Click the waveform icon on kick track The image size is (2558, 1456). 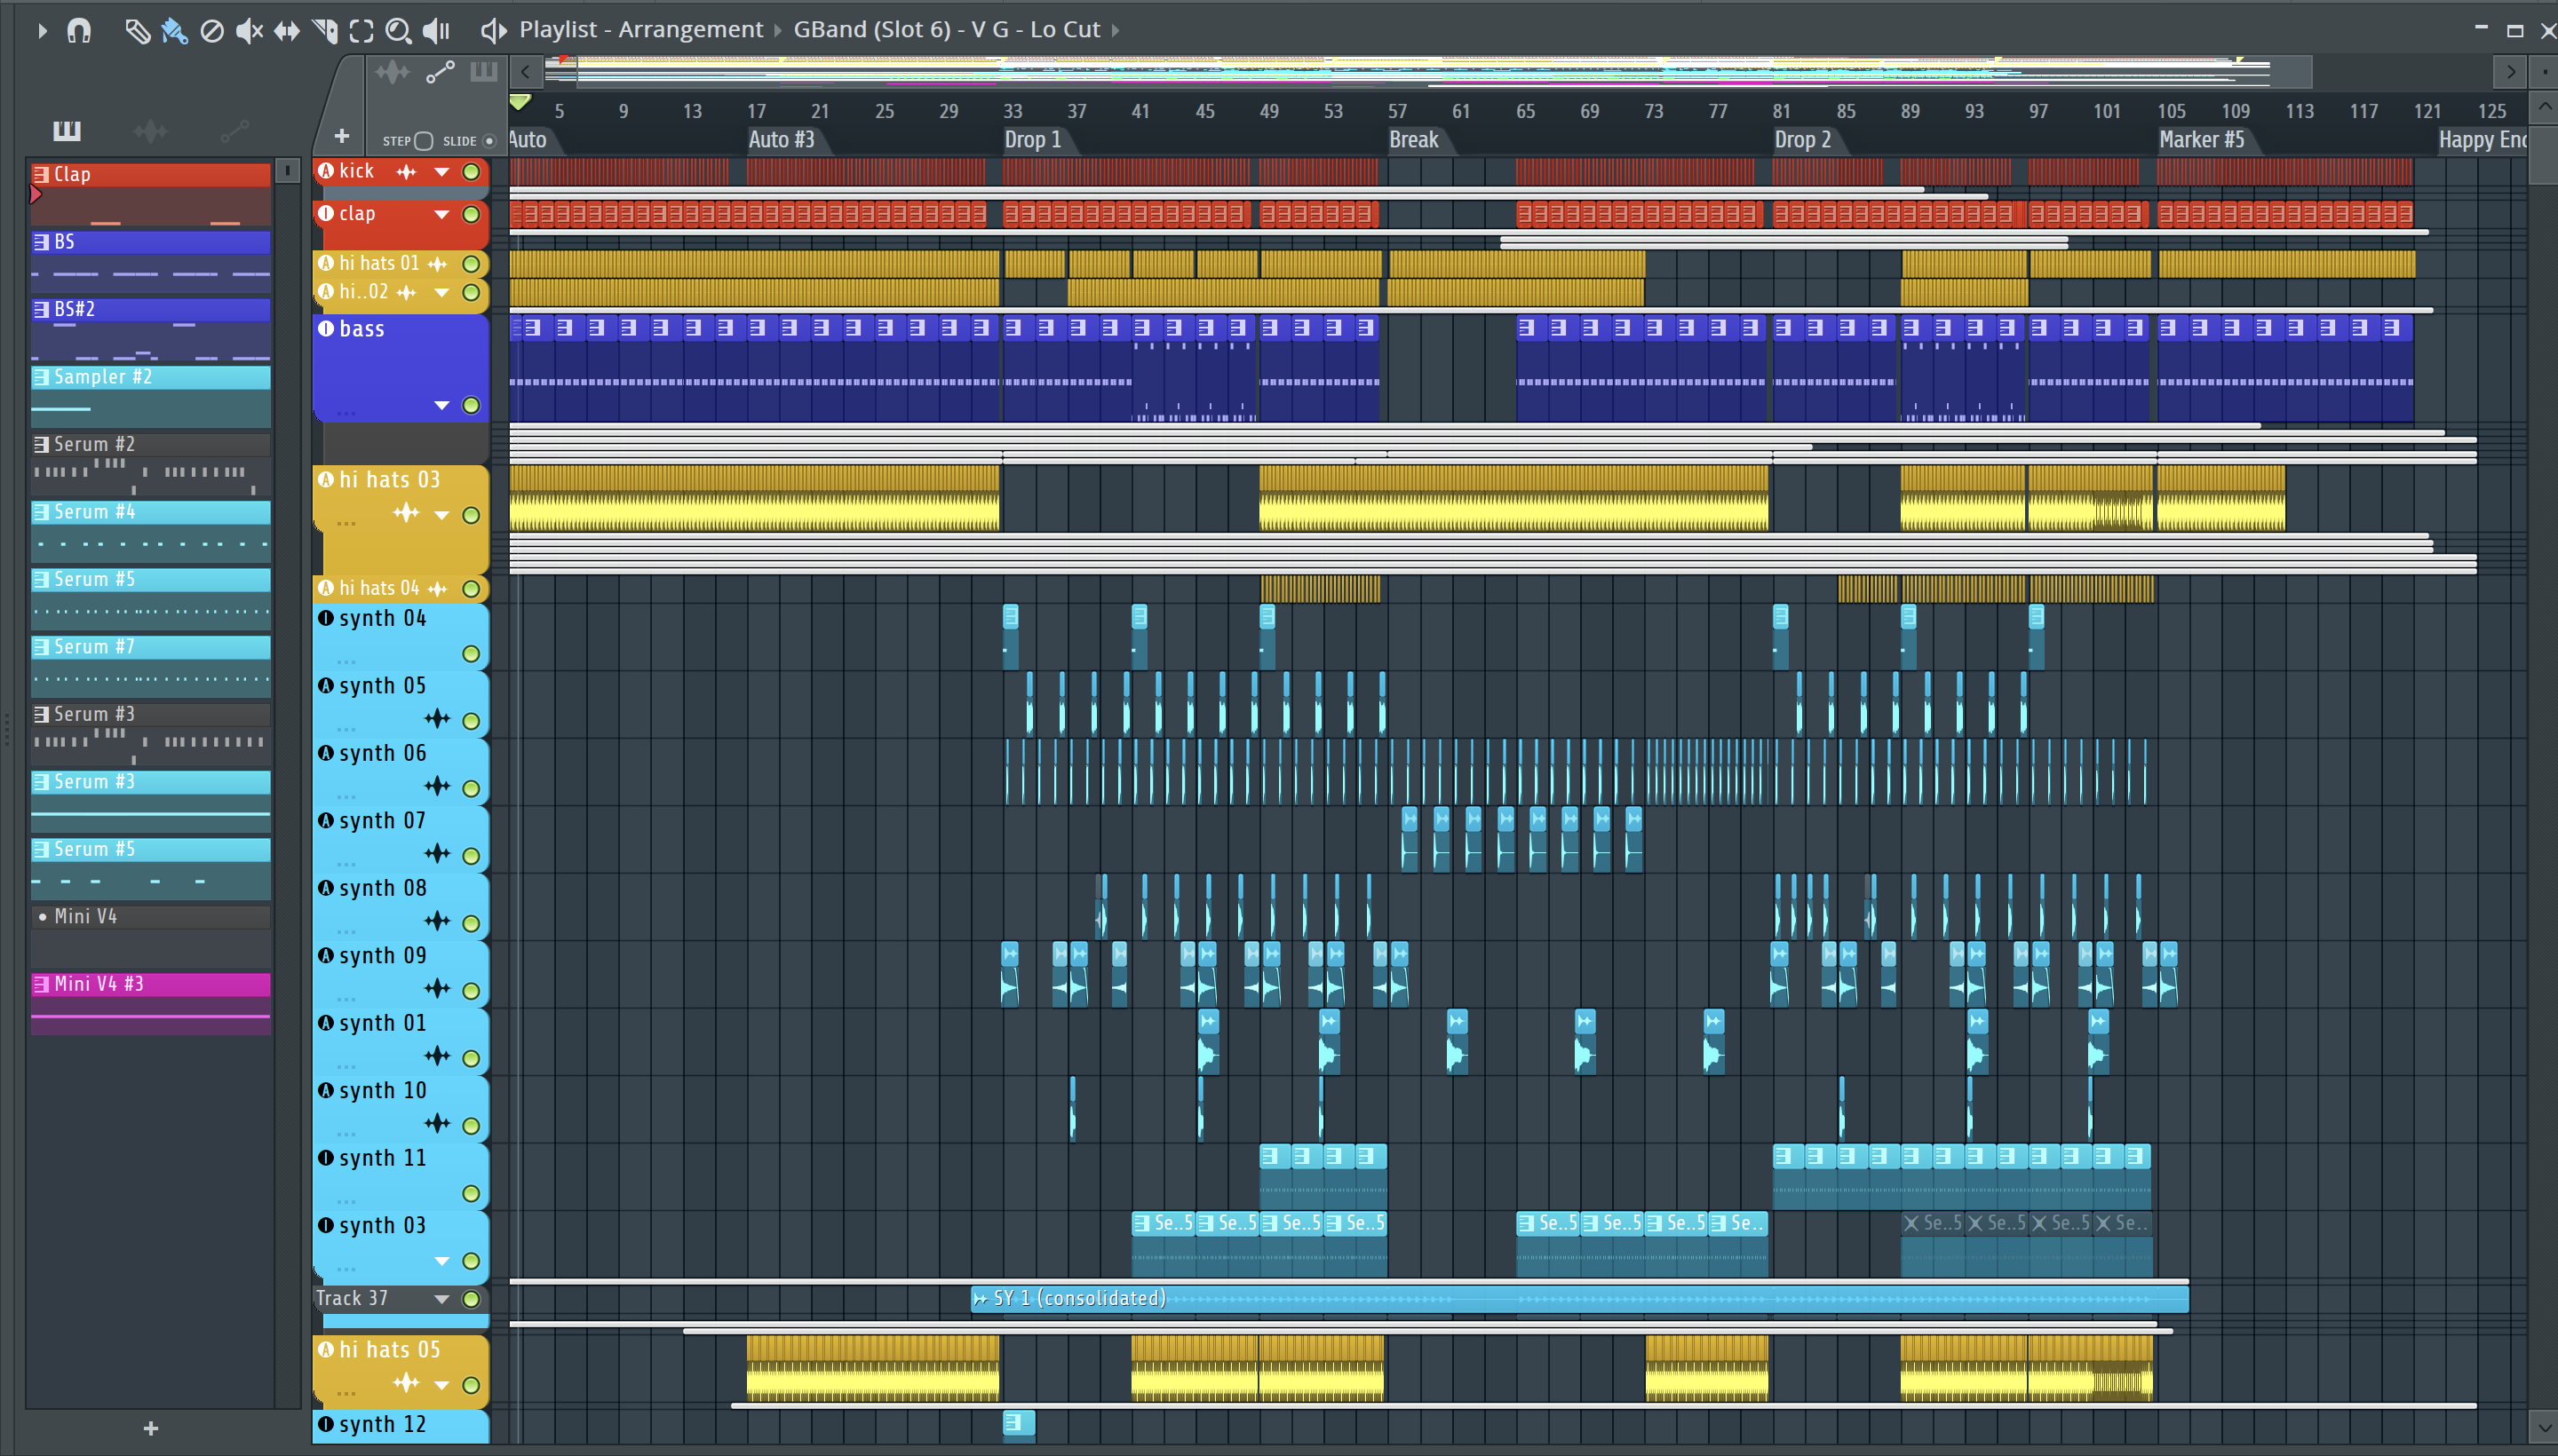(406, 172)
